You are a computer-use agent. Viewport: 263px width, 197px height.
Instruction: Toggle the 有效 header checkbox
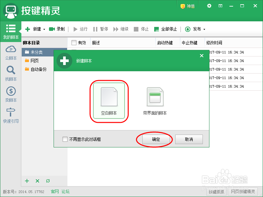74,43
